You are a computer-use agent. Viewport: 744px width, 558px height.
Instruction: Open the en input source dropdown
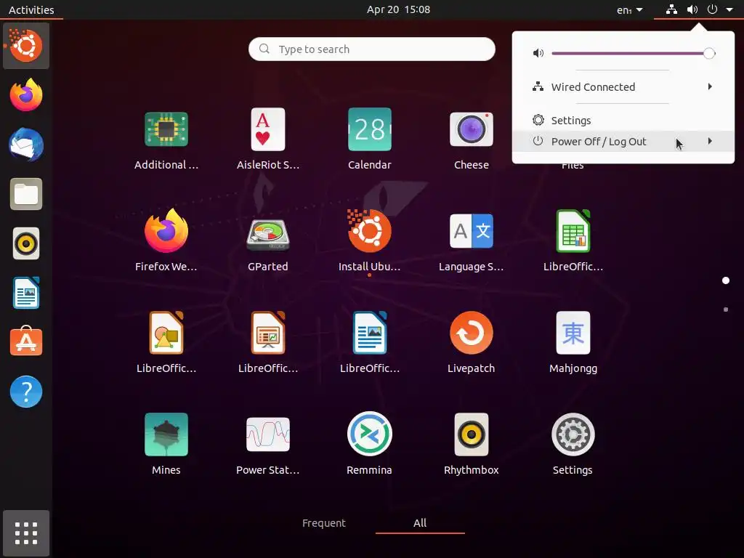pos(630,9)
